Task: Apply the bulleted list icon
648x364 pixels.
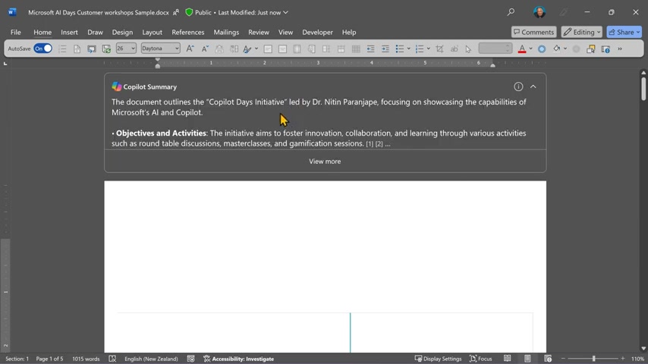Action: [x=400, y=49]
